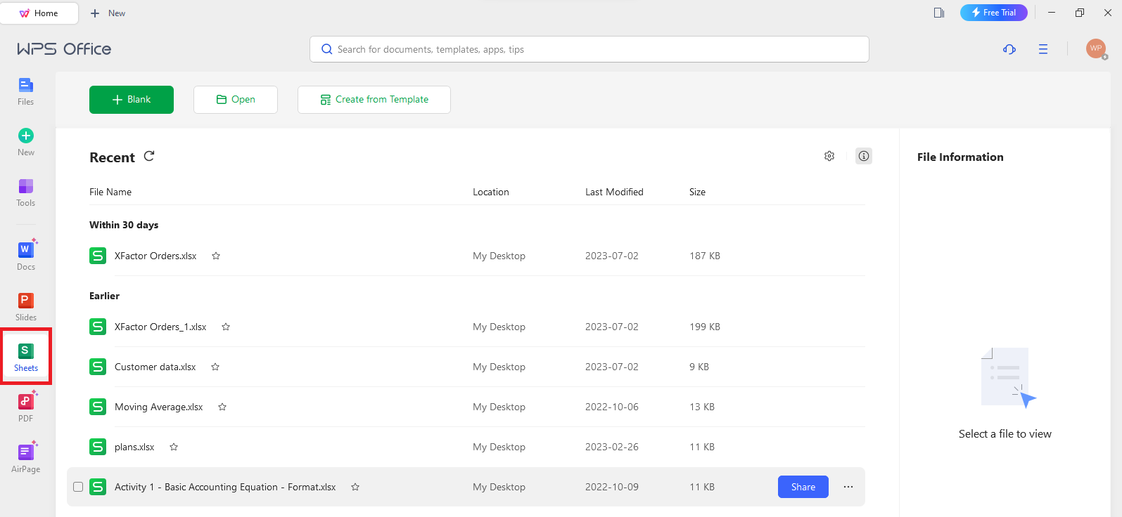Click the Open file button
Viewport: 1122px width, 517px height.
pos(236,100)
